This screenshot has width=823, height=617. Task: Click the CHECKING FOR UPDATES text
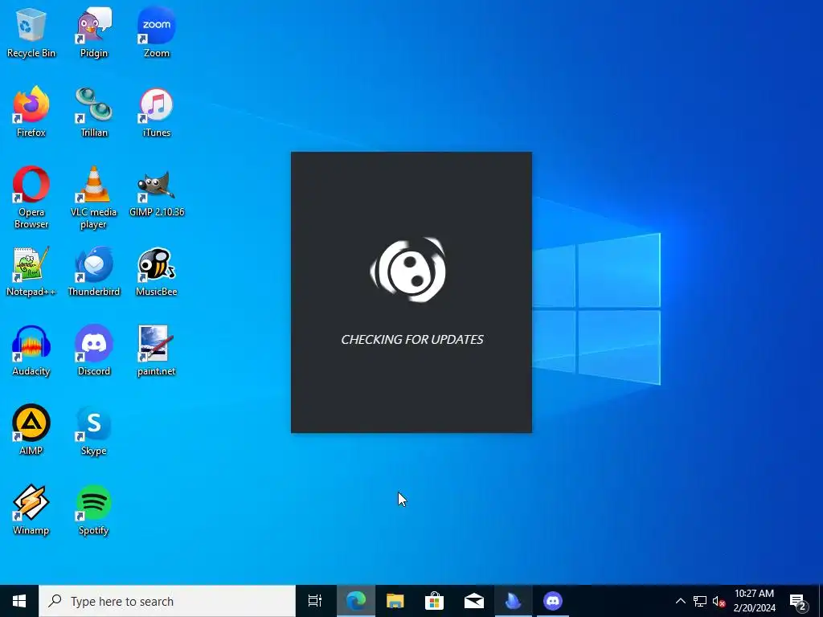(x=412, y=340)
